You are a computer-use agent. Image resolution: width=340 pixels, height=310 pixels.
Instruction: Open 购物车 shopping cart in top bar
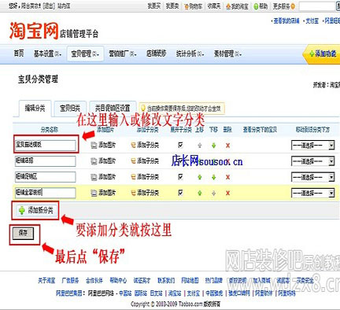[x=194, y=6]
